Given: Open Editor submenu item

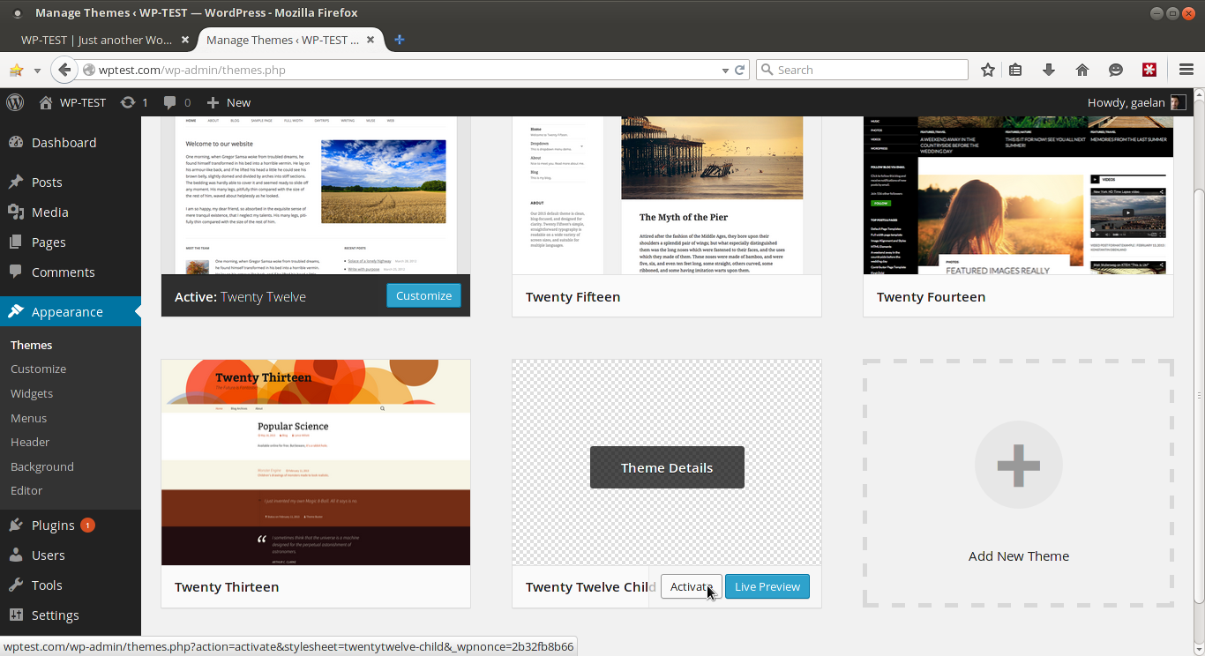Looking at the screenshot, I should click(26, 491).
